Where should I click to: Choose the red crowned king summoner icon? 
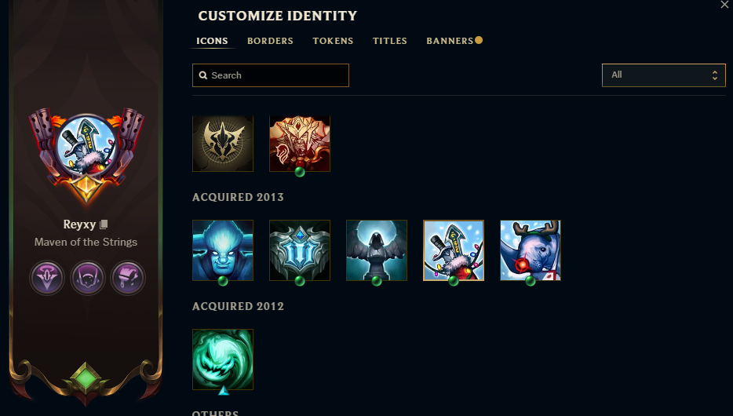pyautogui.click(x=300, y=144)
